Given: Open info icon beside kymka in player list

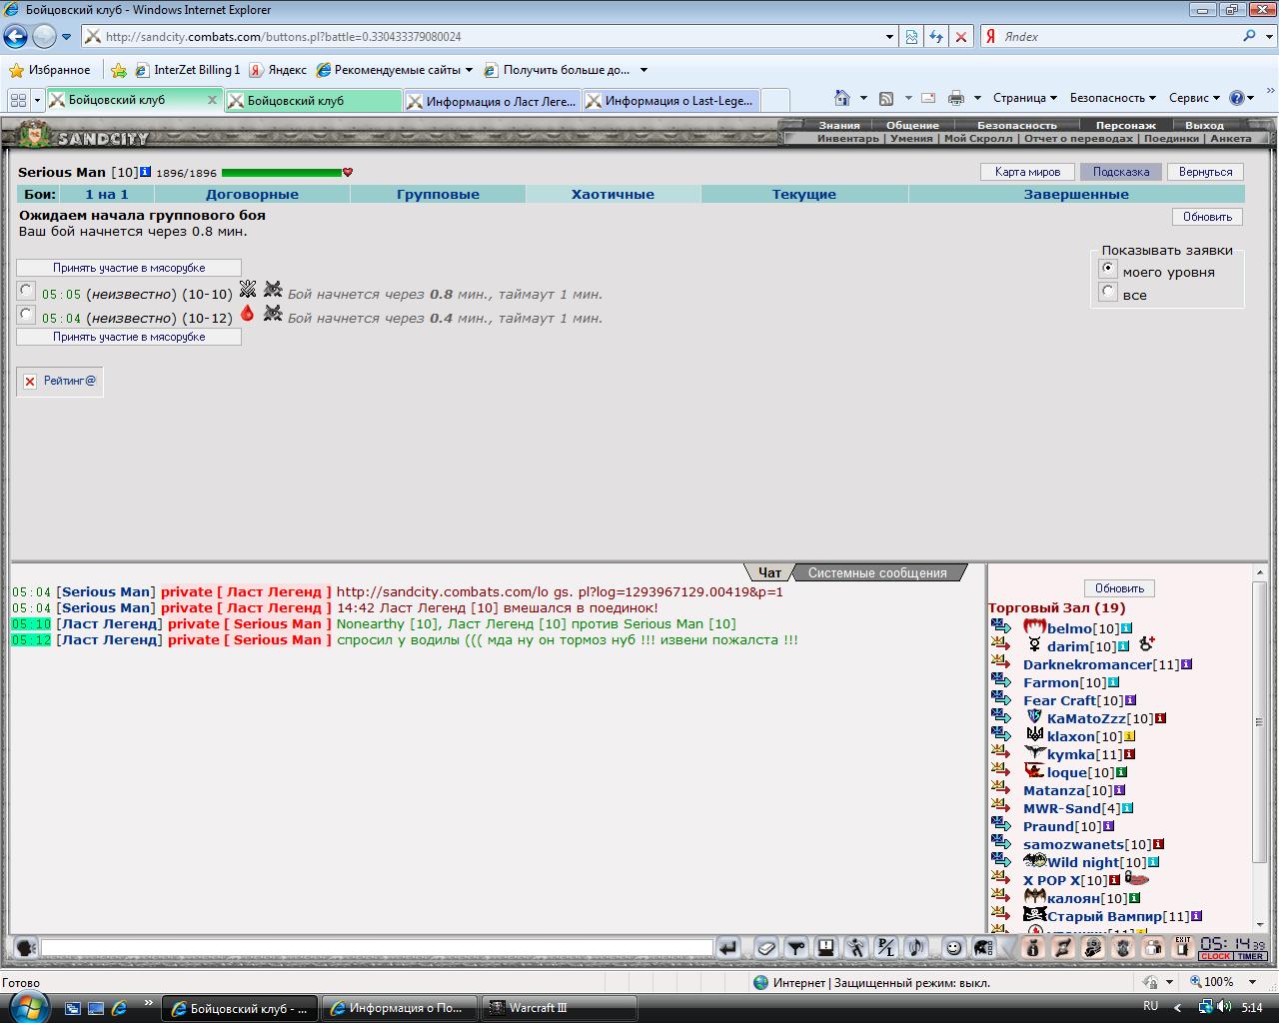Looking at the screenshot, I should [x=1130, y=754].
